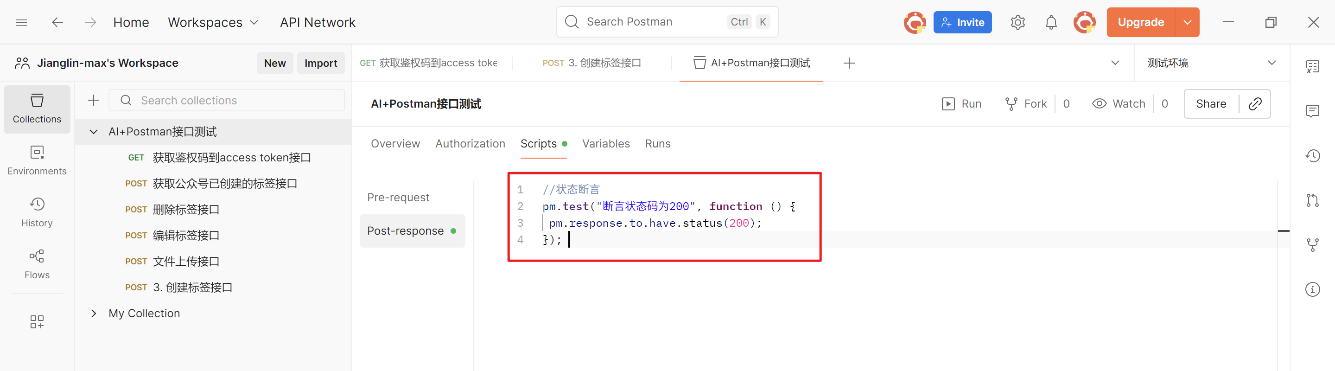Copy collection link icon

tap(1255, 103)
